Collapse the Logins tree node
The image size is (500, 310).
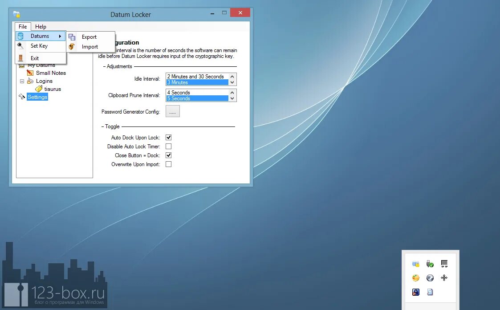(x=22, y=81)
